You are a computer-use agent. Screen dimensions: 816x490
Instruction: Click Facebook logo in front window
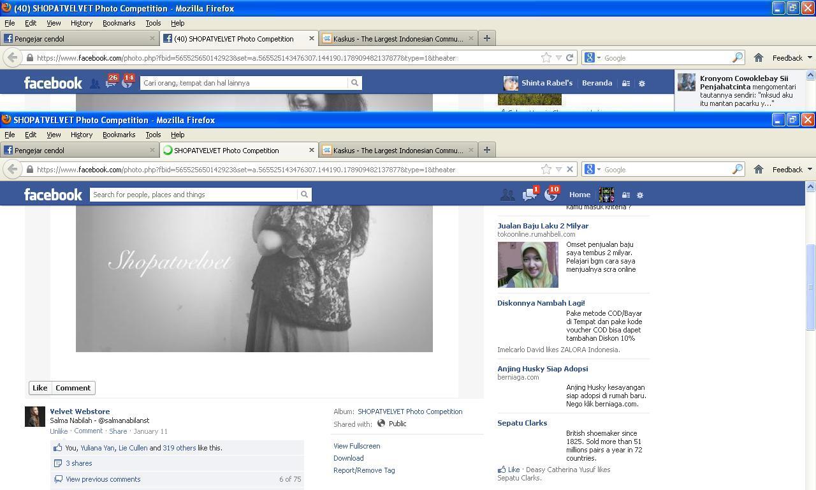pyautogui.click(x=53, y=195)
